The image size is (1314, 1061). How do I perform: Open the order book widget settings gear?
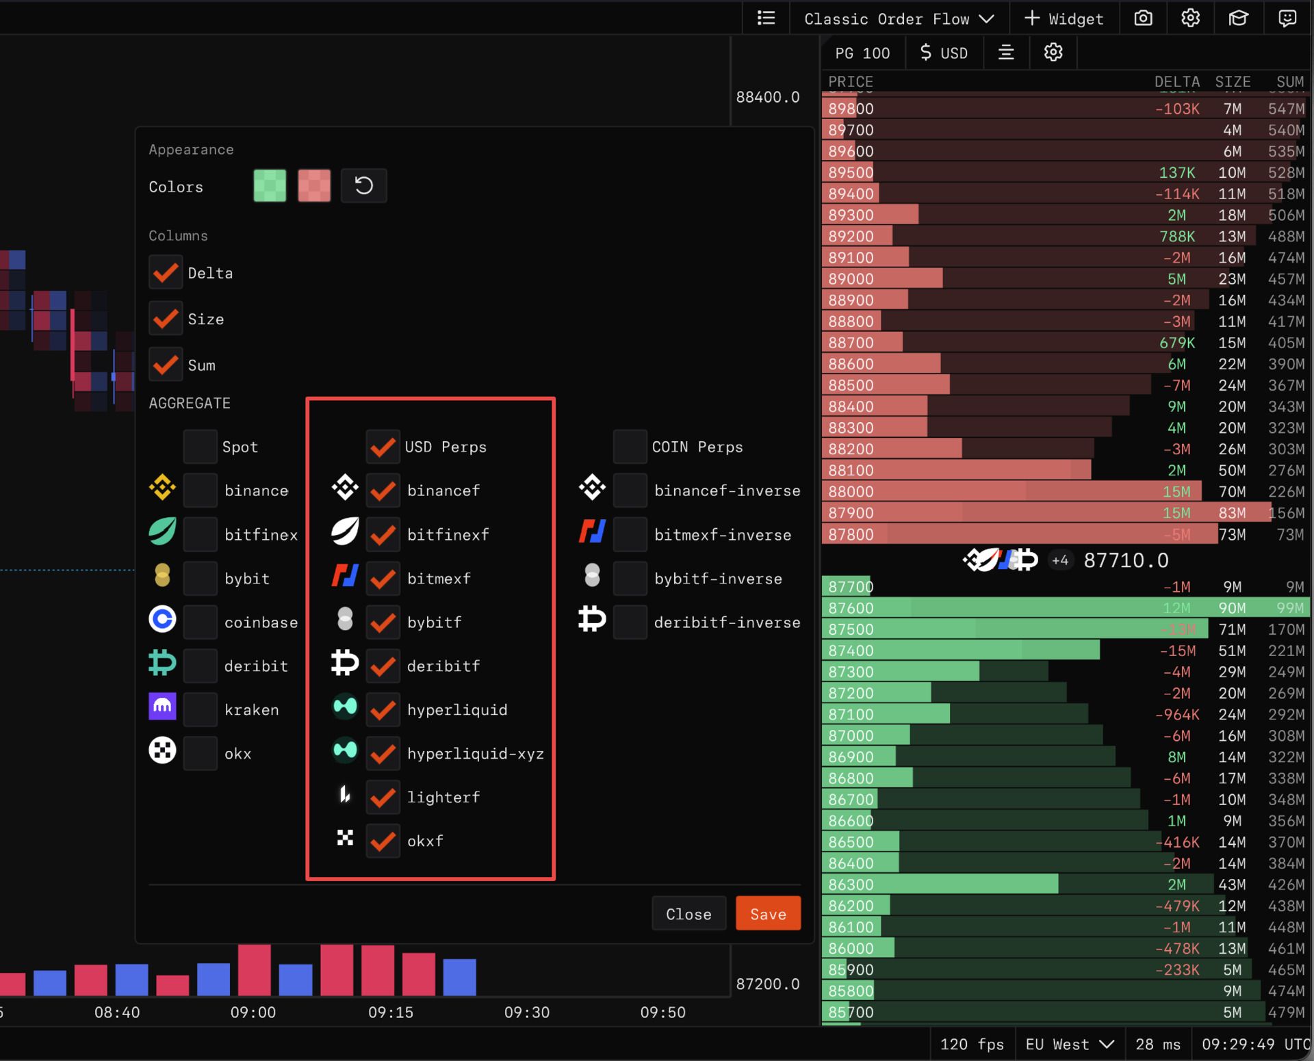(1053, 53)
